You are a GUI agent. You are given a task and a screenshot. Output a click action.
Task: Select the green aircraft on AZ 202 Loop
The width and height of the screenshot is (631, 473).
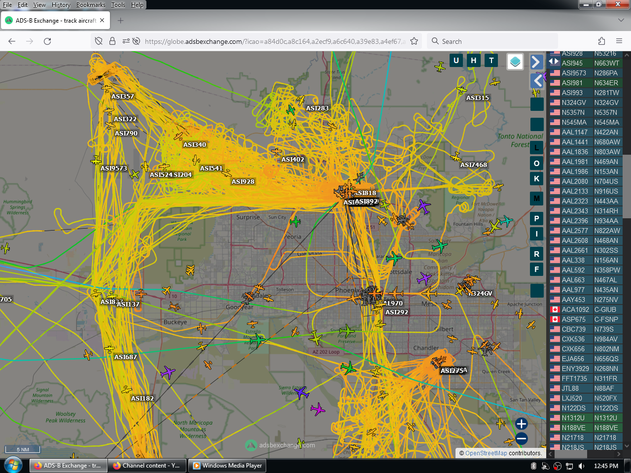pyautogui.click(x=348, y=368)
